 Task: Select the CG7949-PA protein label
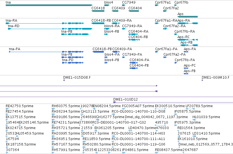click(132, 55)
